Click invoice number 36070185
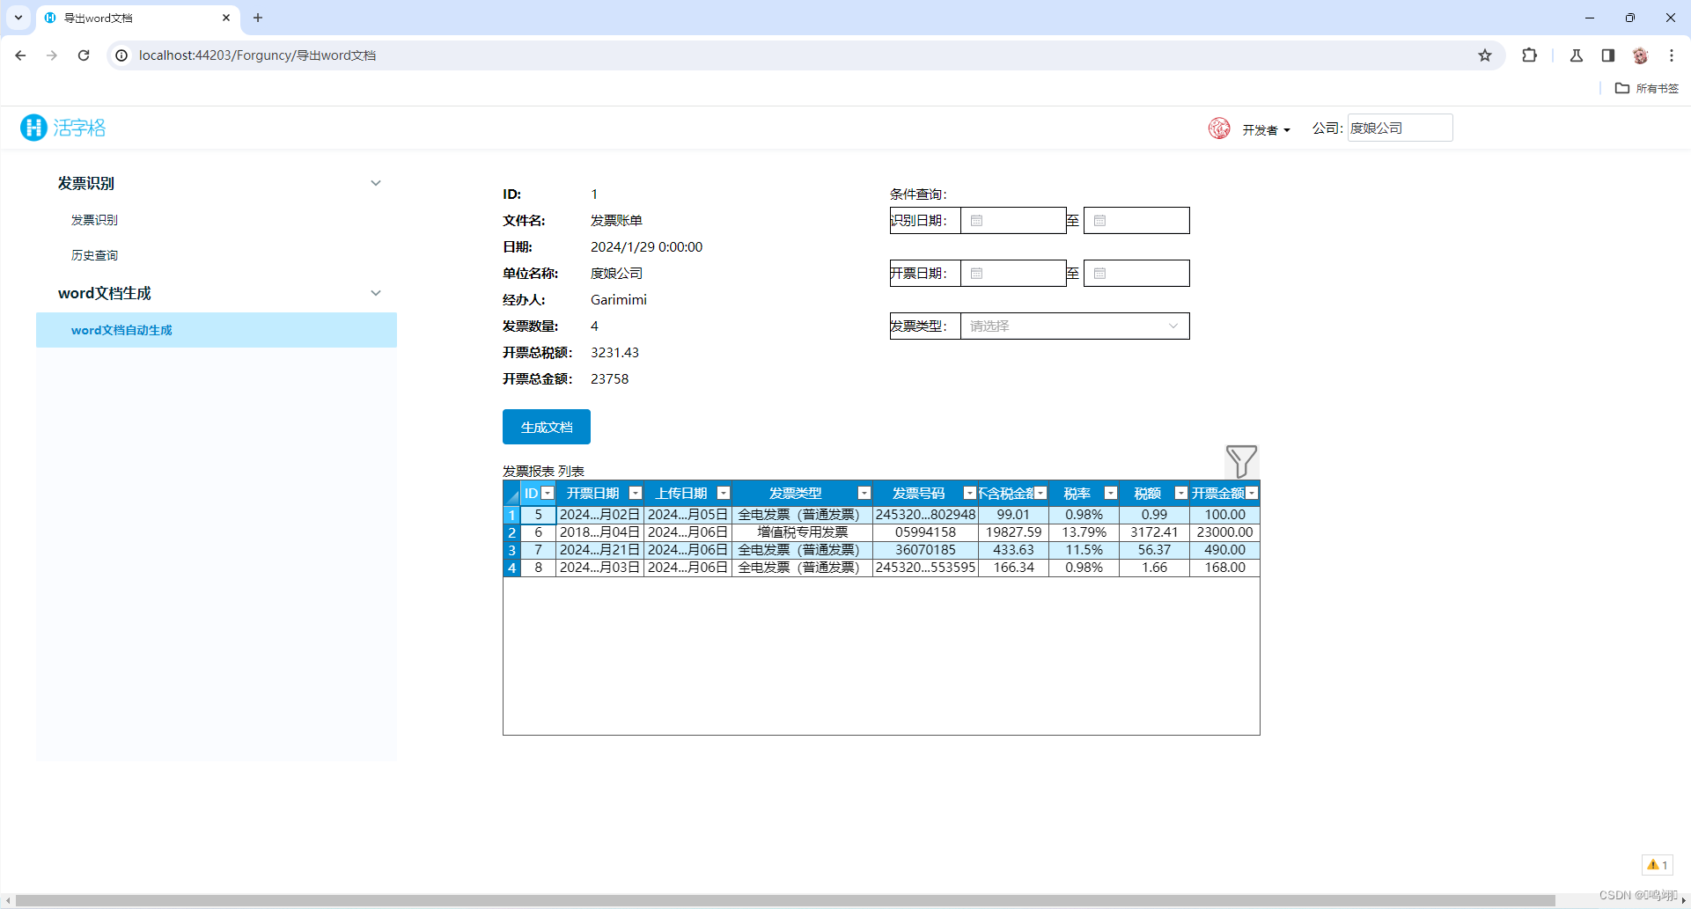This screenshot has height=909, width=1691. [x=925, y=550]
